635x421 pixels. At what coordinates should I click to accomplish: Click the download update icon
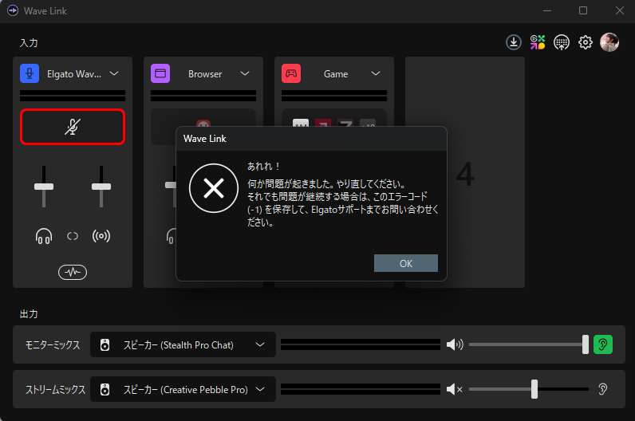coord(514,42)
